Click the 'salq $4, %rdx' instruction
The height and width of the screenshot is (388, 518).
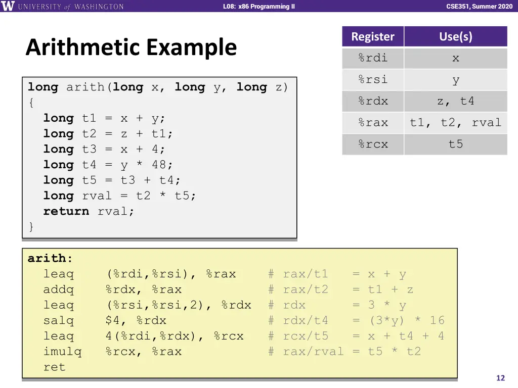[x=105, y=320]
